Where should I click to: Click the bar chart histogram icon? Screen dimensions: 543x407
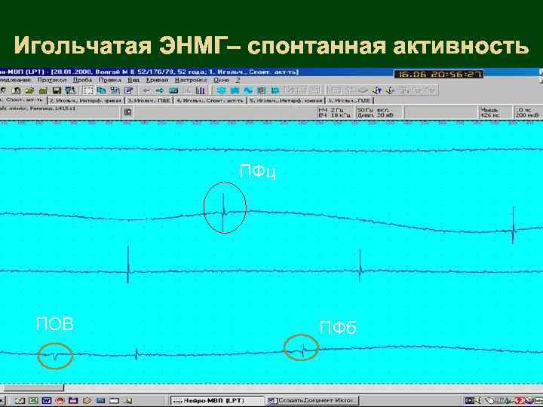point(200,90)
